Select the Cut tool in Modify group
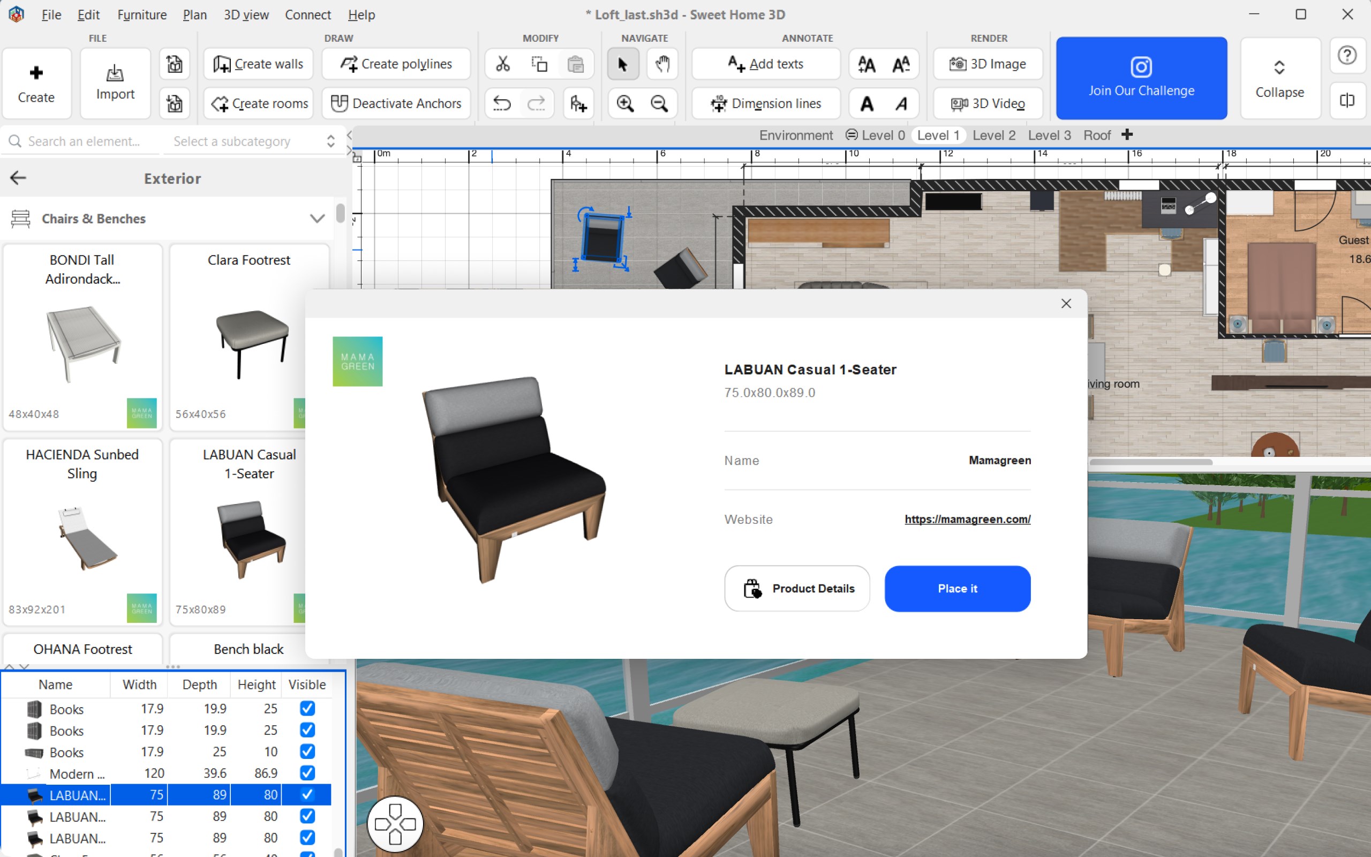Viewport: 1371px width, 857px height. [503, 64]
